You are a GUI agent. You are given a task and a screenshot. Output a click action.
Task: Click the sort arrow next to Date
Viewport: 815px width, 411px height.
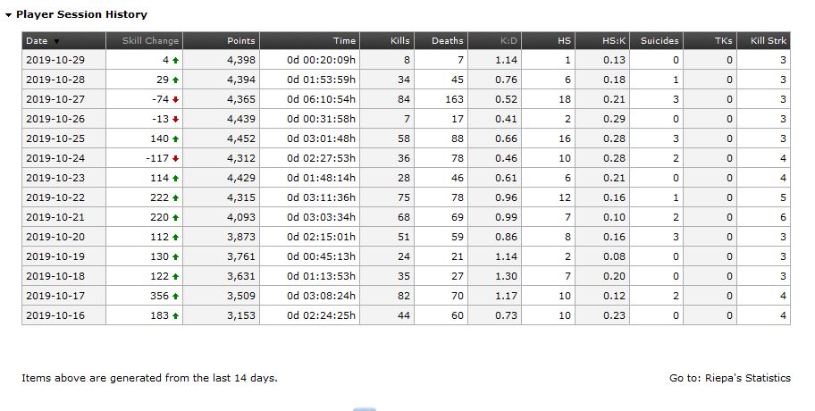click(56, 42)
